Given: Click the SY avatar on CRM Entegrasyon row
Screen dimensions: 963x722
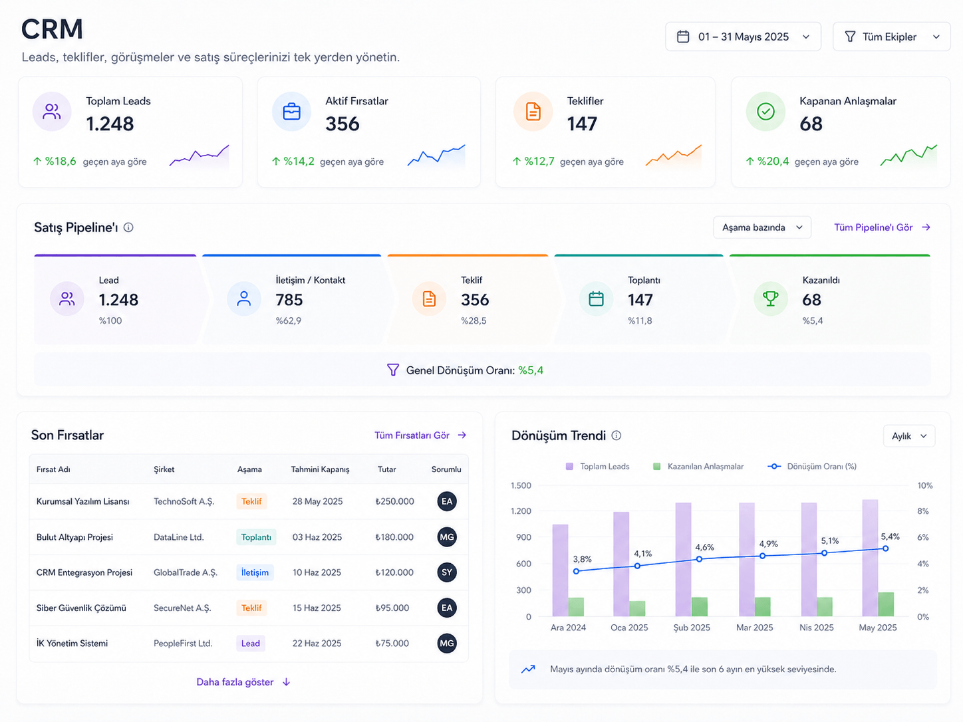Looking at the screenshot, I should [x=447, y=572].
